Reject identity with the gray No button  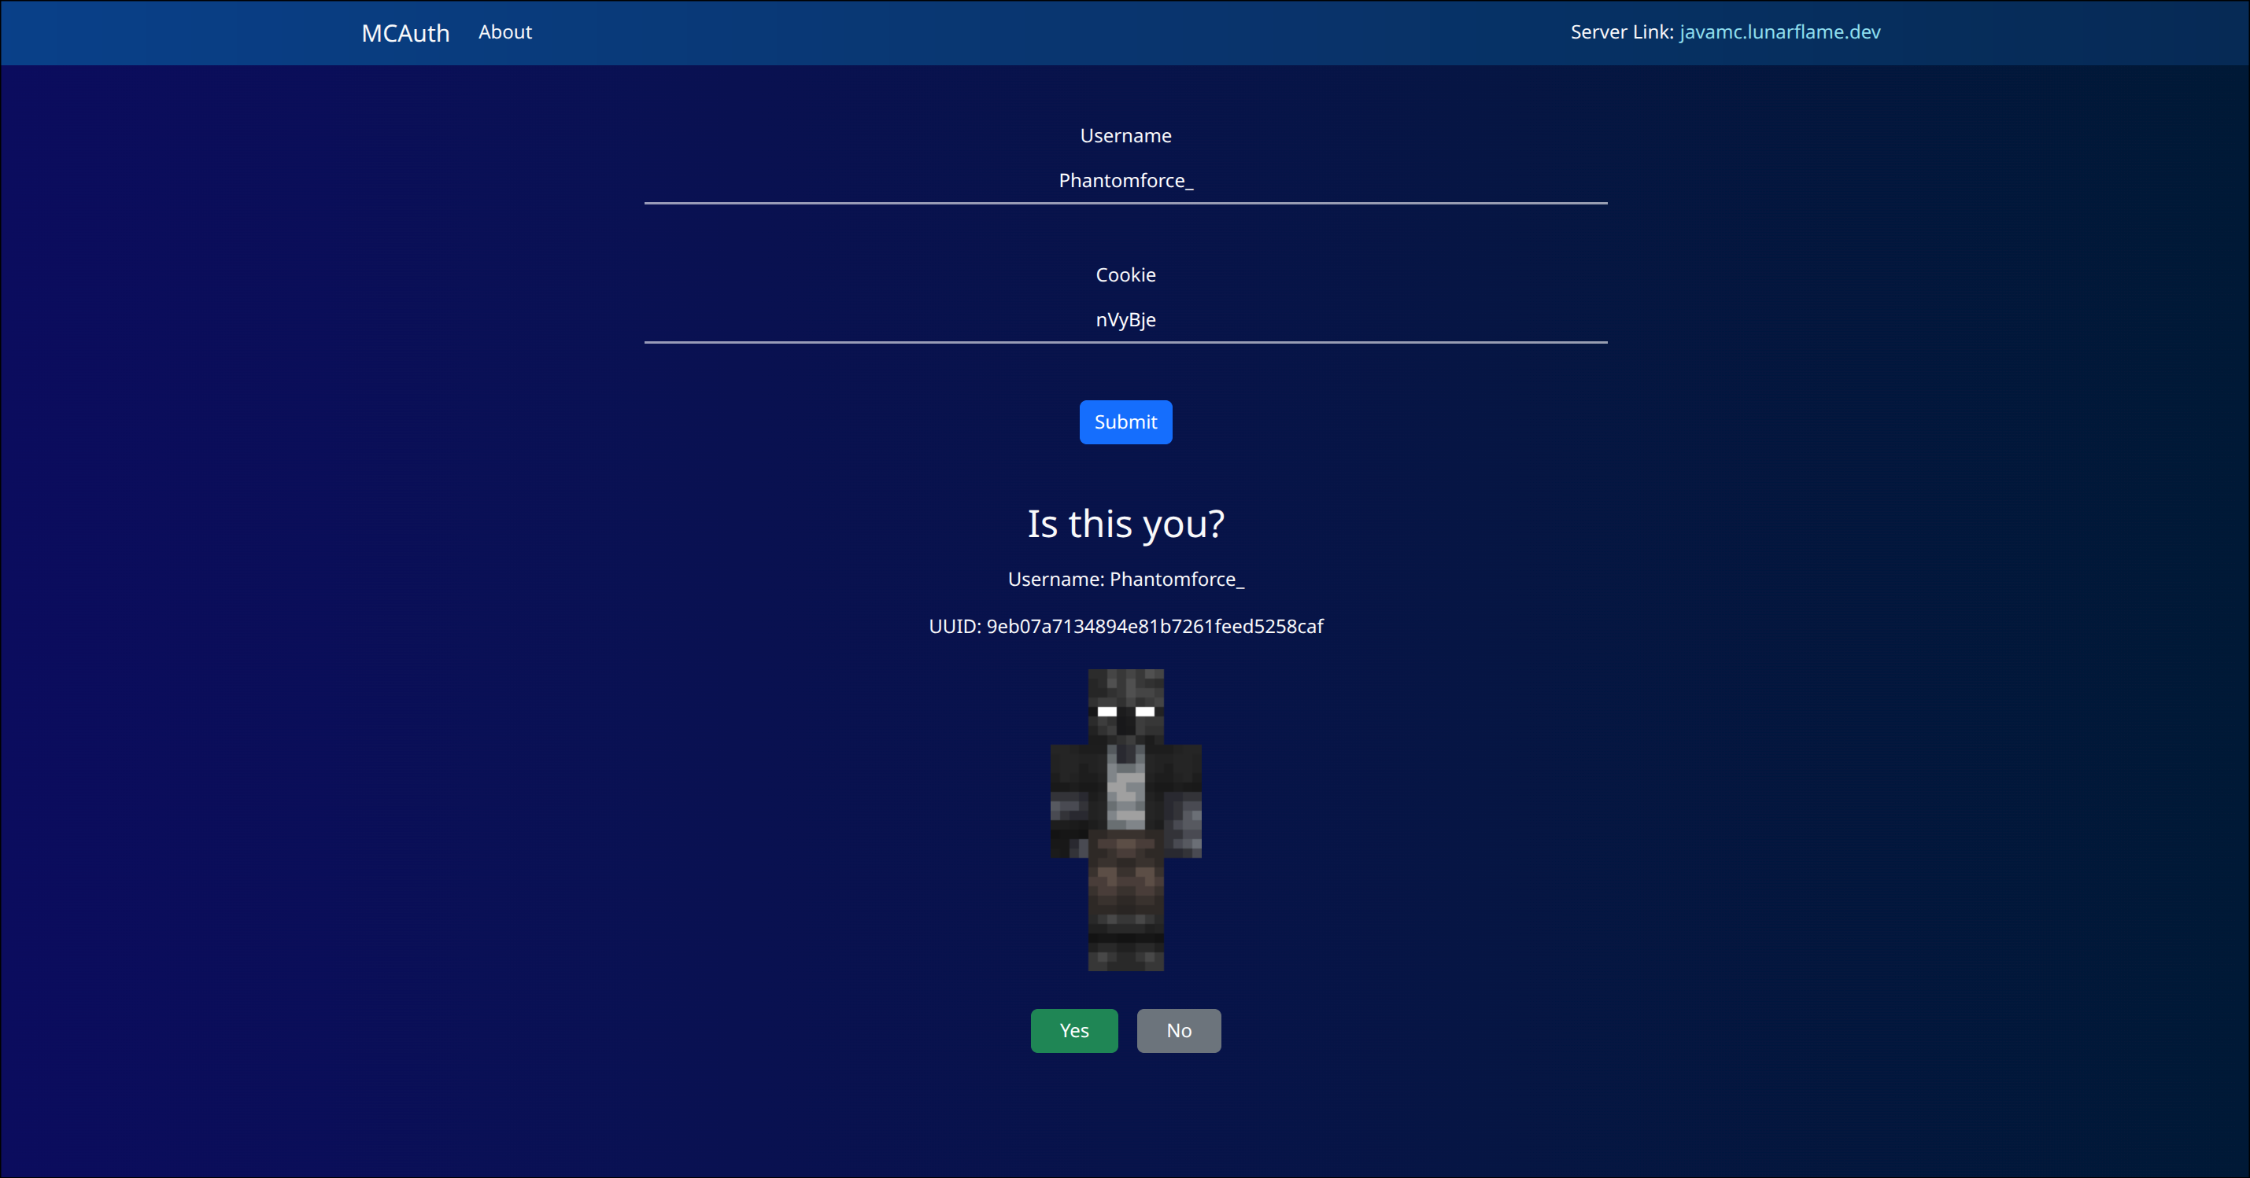(x=1178, y=1030)
